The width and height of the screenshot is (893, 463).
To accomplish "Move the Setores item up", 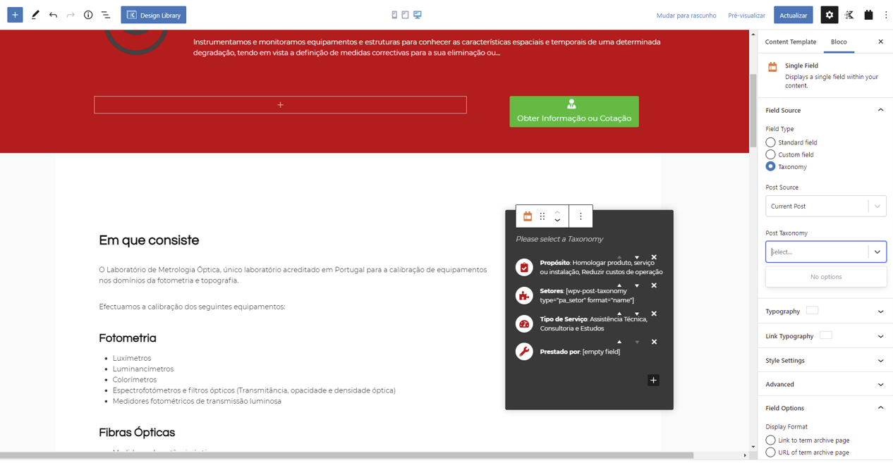I will (619, 285).
